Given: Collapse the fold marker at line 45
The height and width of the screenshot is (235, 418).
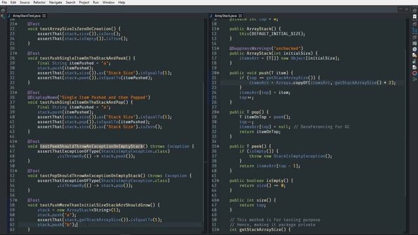Looking at the screenshot, I should click(x=16, y=142).
